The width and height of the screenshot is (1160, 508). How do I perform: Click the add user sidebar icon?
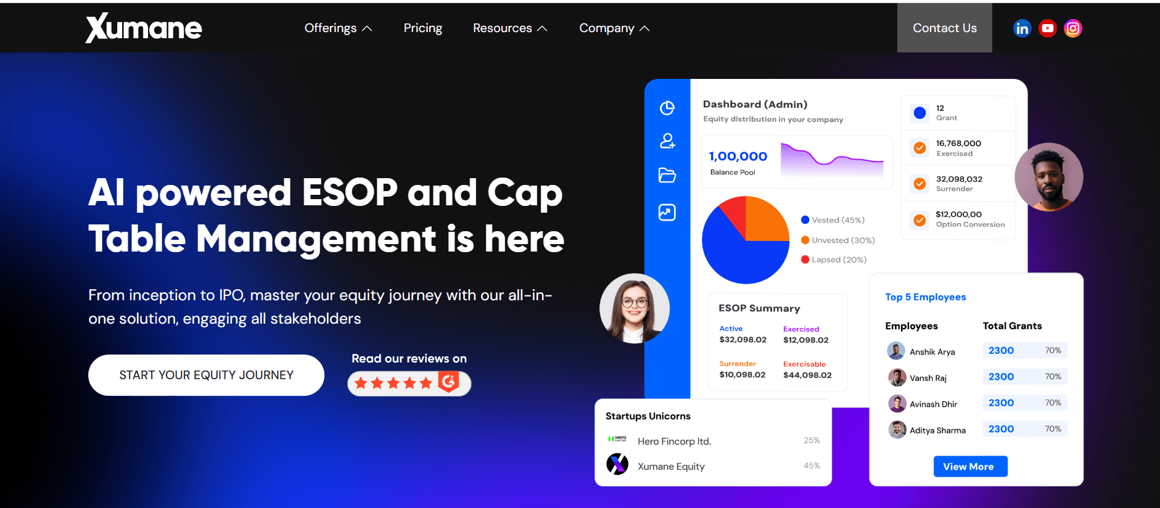pyautogui.click(x=667, y=141)
